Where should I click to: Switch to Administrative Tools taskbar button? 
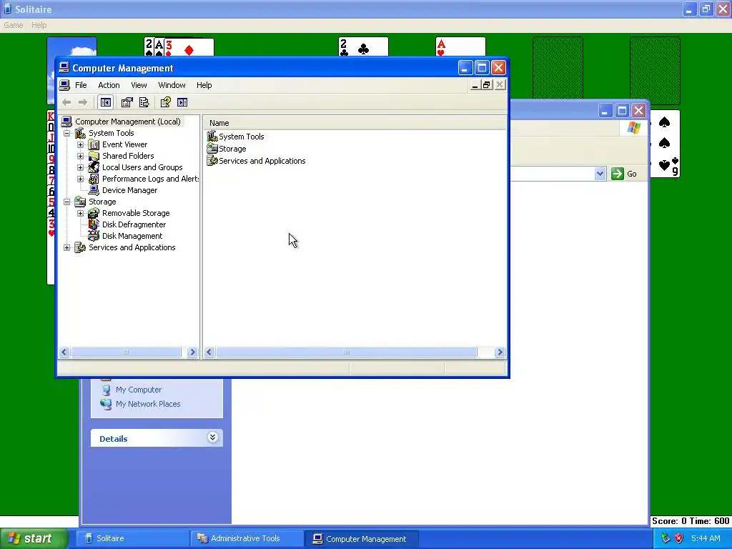coord(247,538)
